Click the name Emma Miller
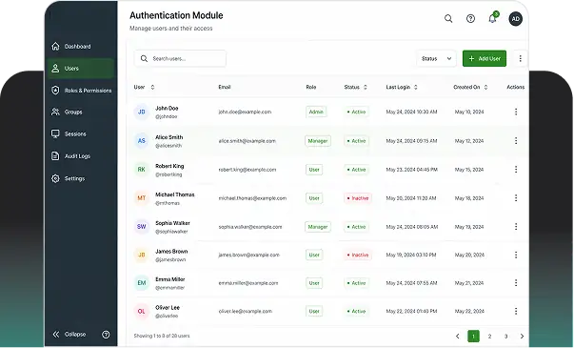574x348 pixels. click(169, 279)
